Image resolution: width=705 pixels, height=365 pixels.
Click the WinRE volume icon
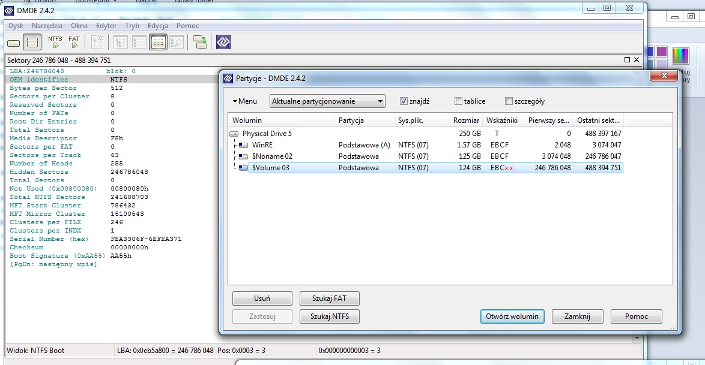pos(243,145)
